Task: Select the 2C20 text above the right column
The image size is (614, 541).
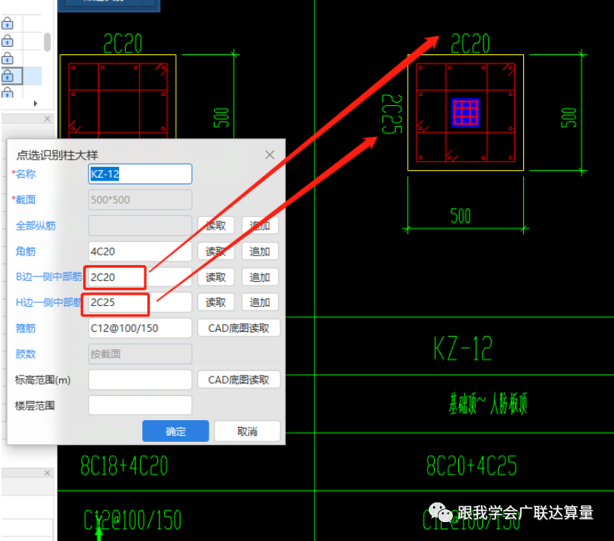Action: coord(470,43)
